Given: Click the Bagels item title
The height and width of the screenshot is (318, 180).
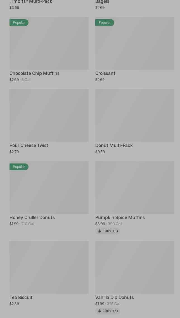Looking at the screenshot, I should (x=102, y=2).
